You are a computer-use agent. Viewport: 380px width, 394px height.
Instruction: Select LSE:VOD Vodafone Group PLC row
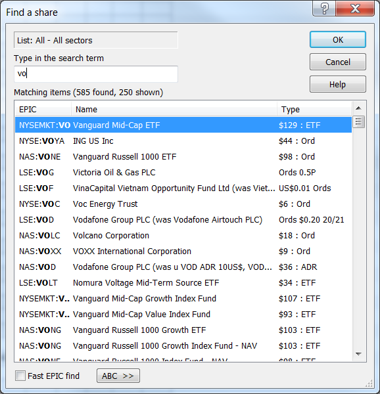183,219
